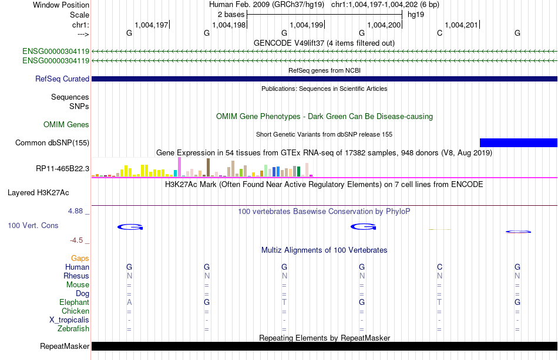Screen dimensions: 558x360
Task: Select the Human species row label
Action: [77, 267]
